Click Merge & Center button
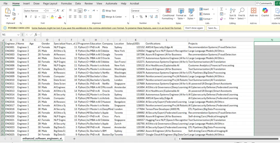Screen dimensions: 280x143 click(x=112, y=17)
